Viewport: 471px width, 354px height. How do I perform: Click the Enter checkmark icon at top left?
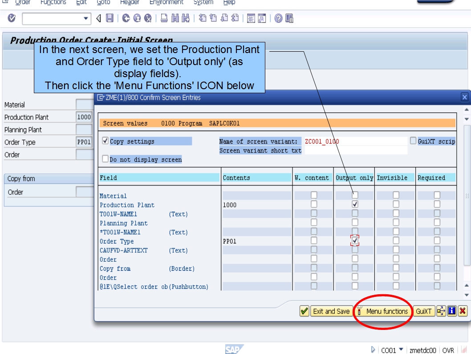point(12,18)
